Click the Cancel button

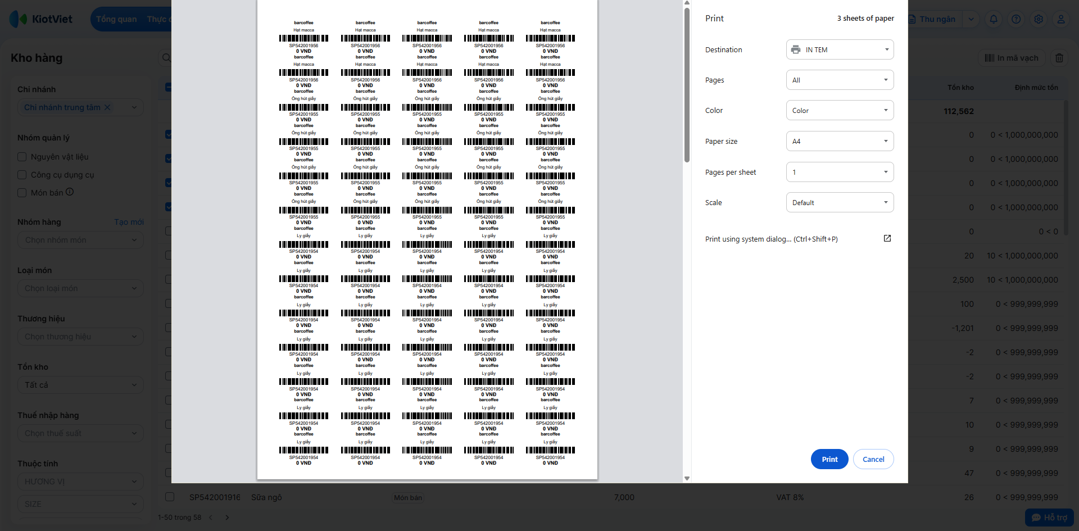point(873,459)
